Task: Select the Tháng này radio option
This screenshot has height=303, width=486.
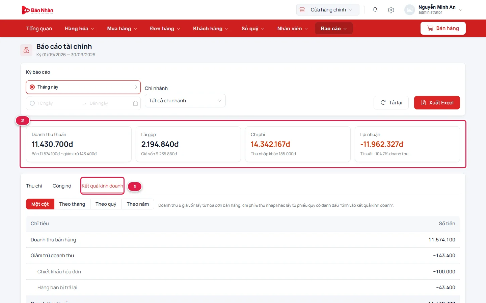Action: pyautogui.click(x=32, y=87)
